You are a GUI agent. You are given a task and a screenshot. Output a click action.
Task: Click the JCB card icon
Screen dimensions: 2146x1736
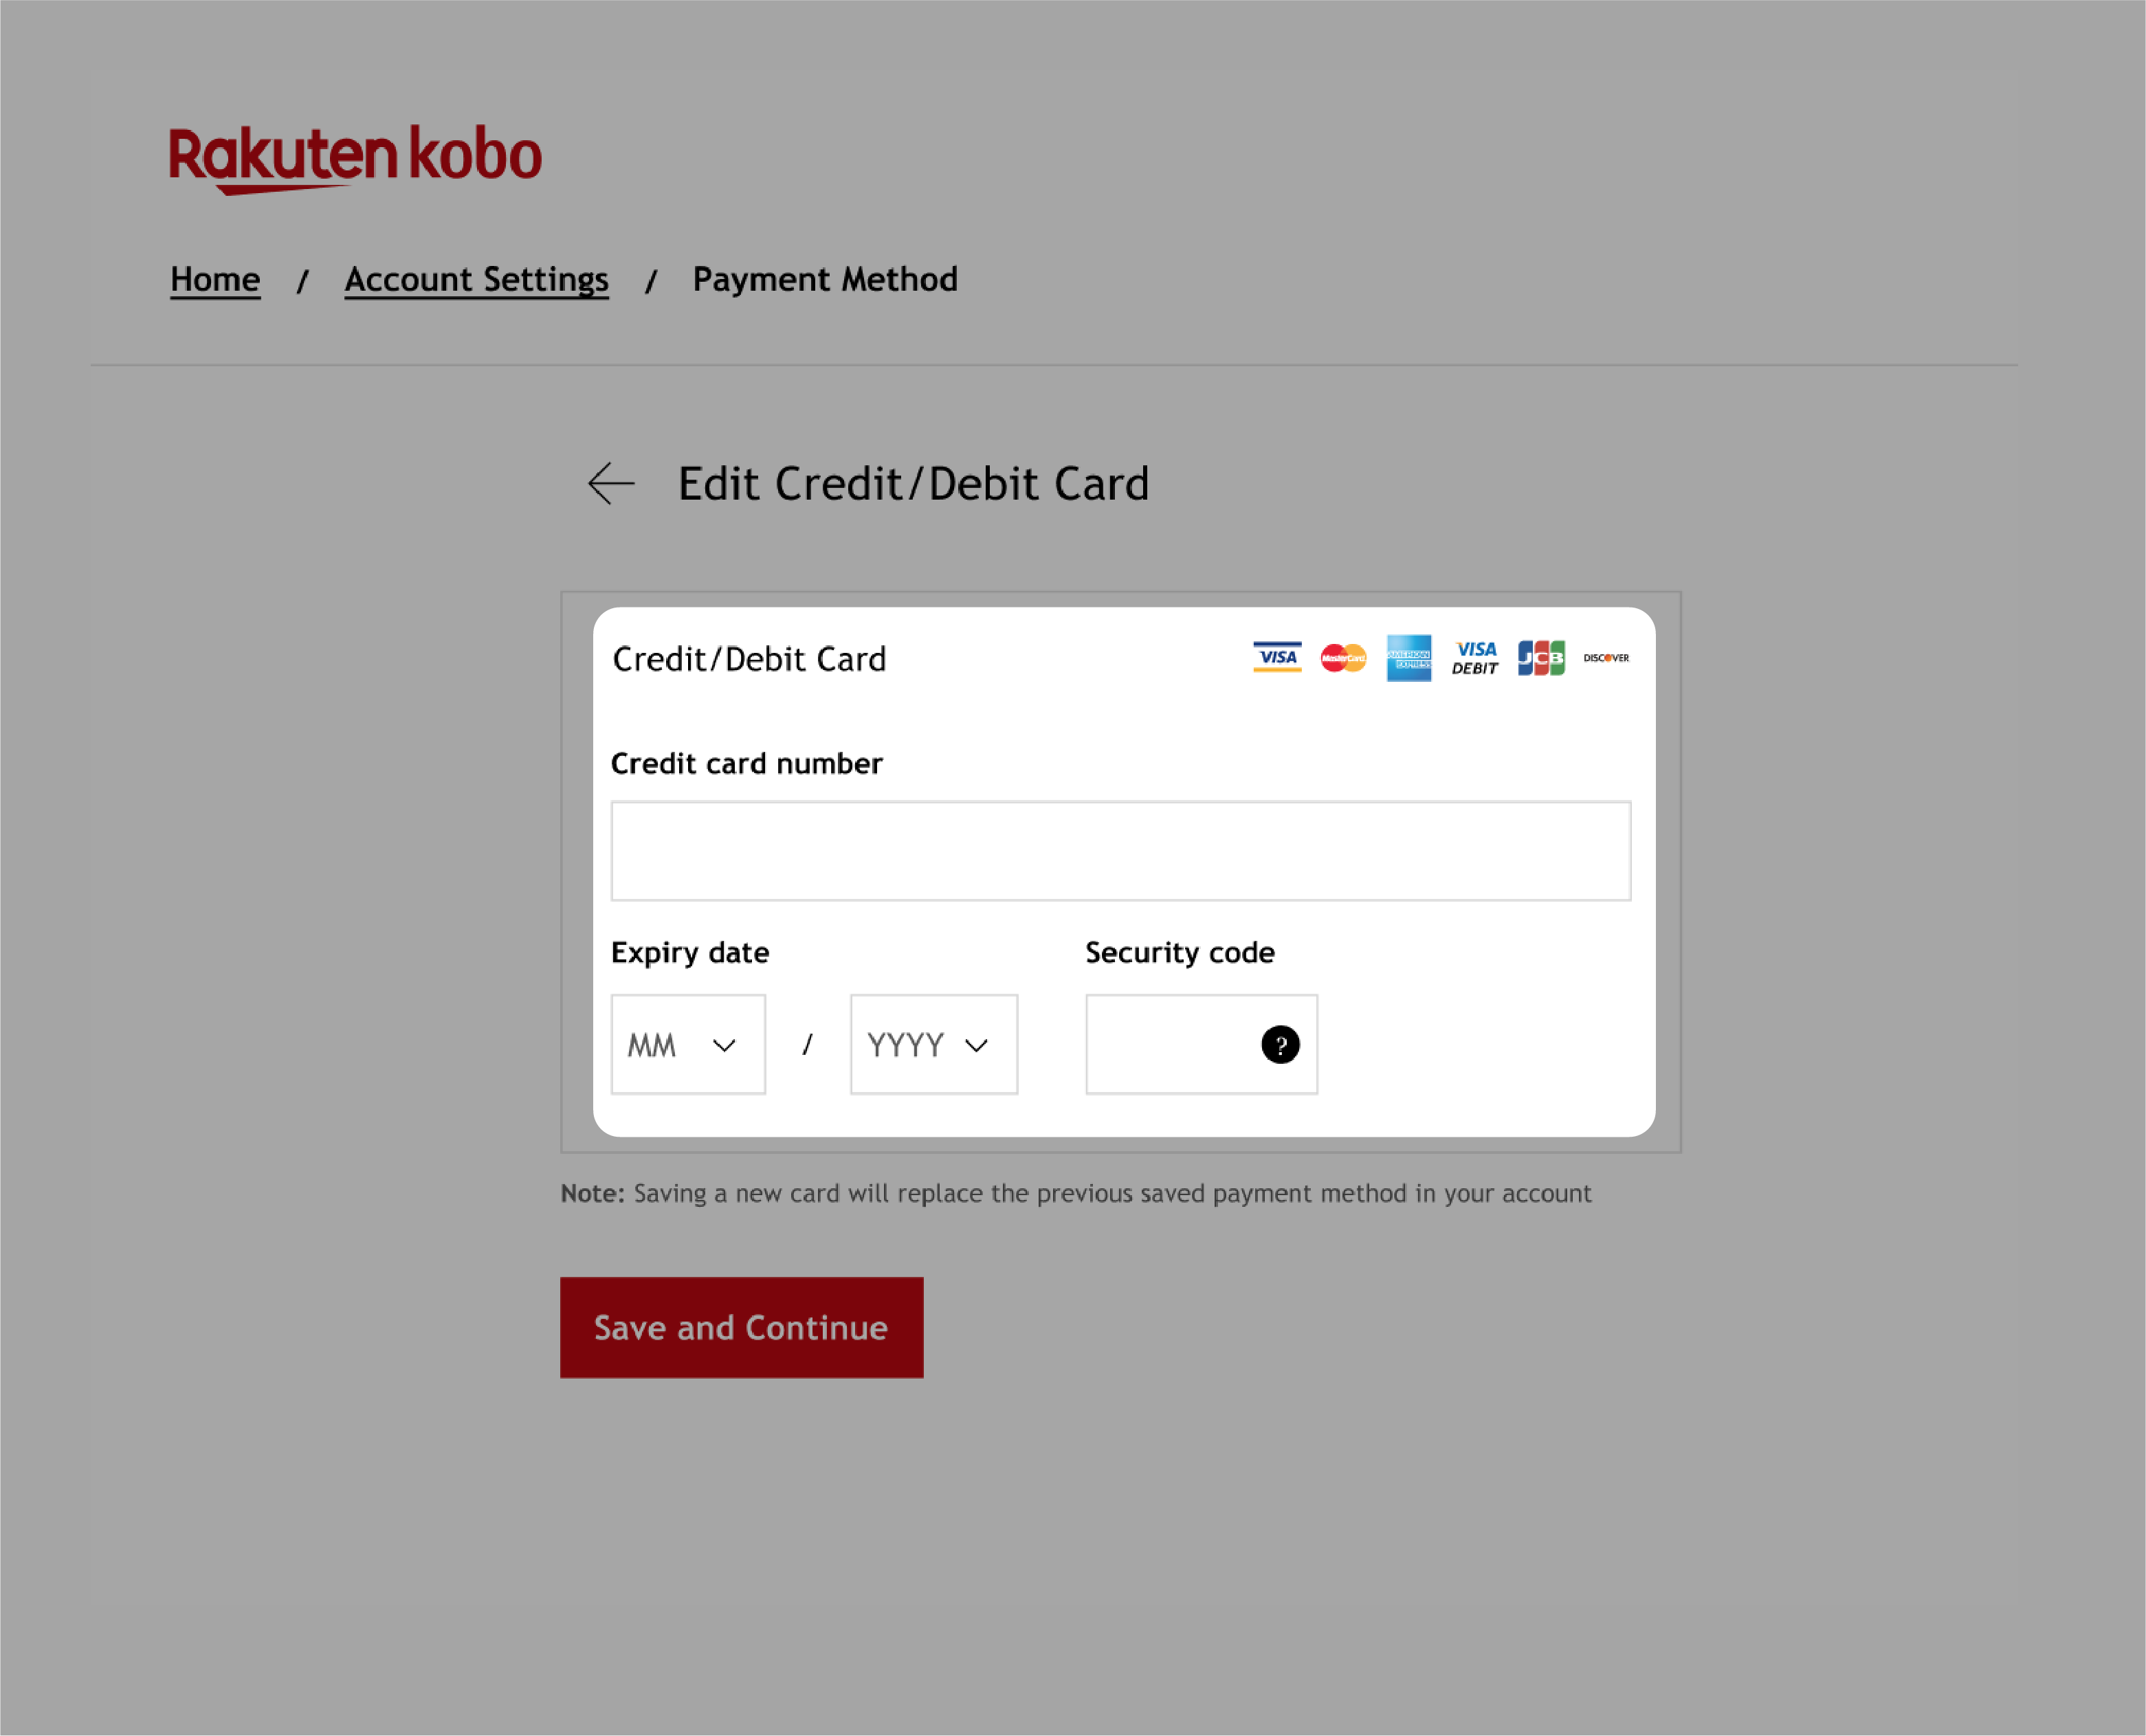pos(1540,657)
